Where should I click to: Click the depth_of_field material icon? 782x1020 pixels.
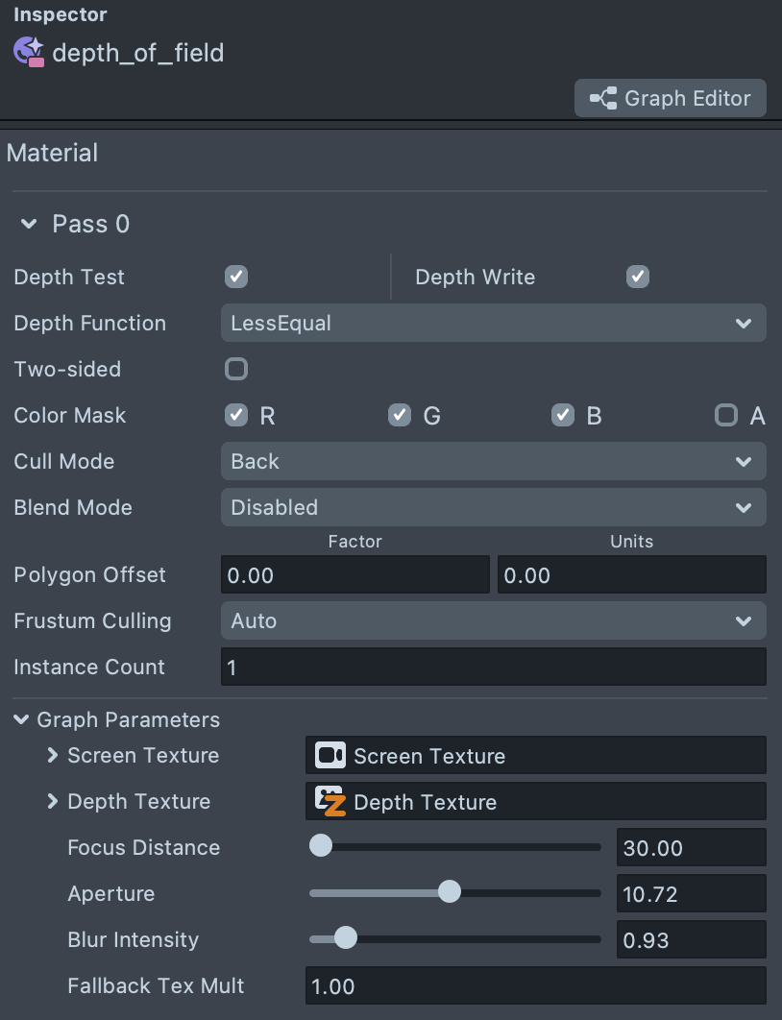click(x=29, y=52)
